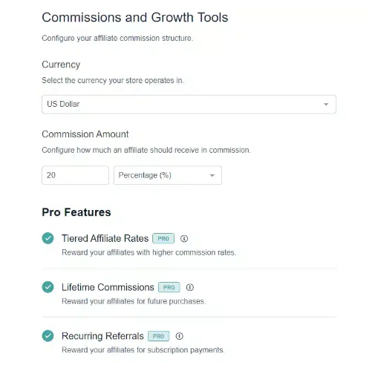
Task: Click the Recurring Referrals title
Action: coord(102,336)
